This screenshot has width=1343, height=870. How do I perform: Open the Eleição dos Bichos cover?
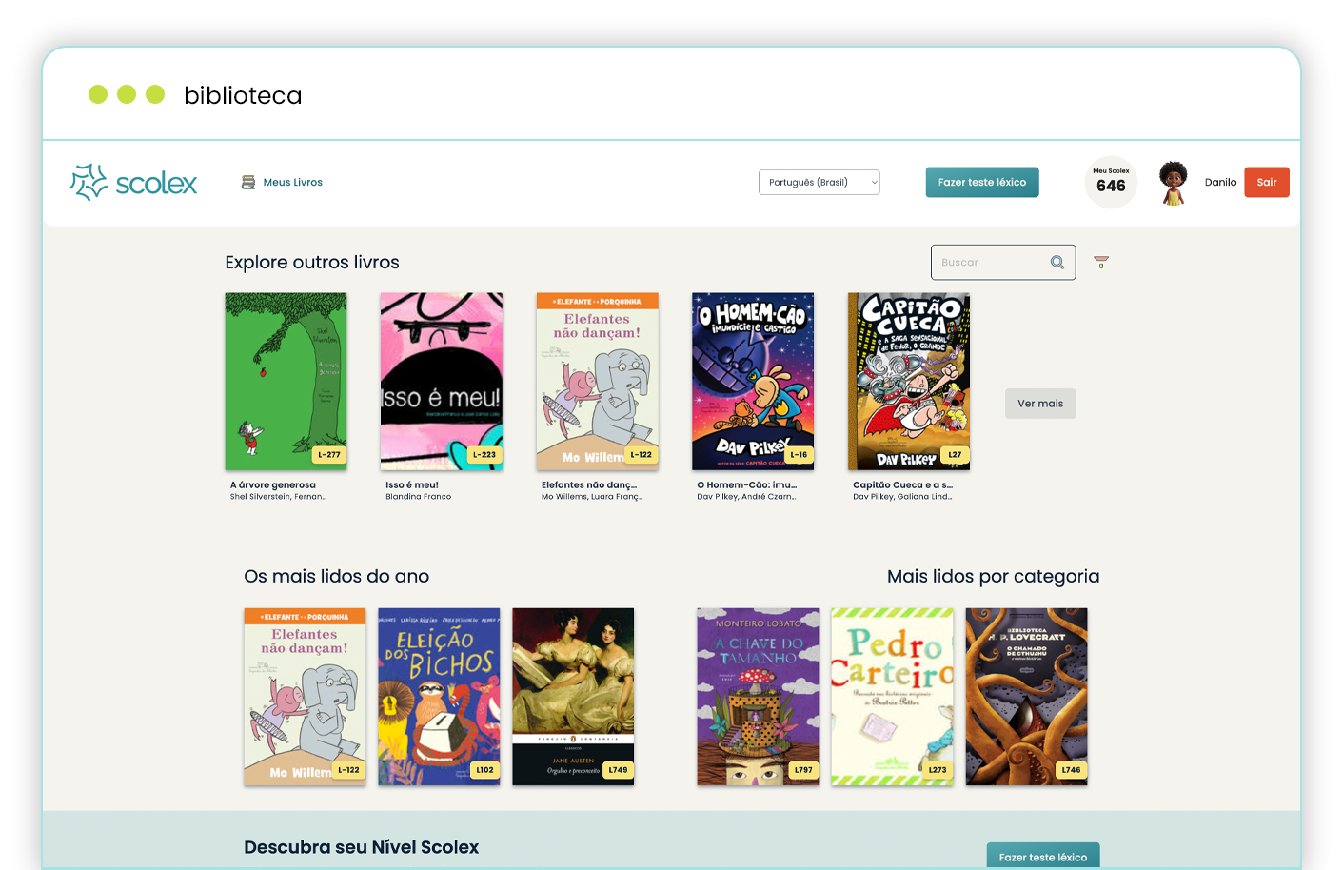[440, 697]
